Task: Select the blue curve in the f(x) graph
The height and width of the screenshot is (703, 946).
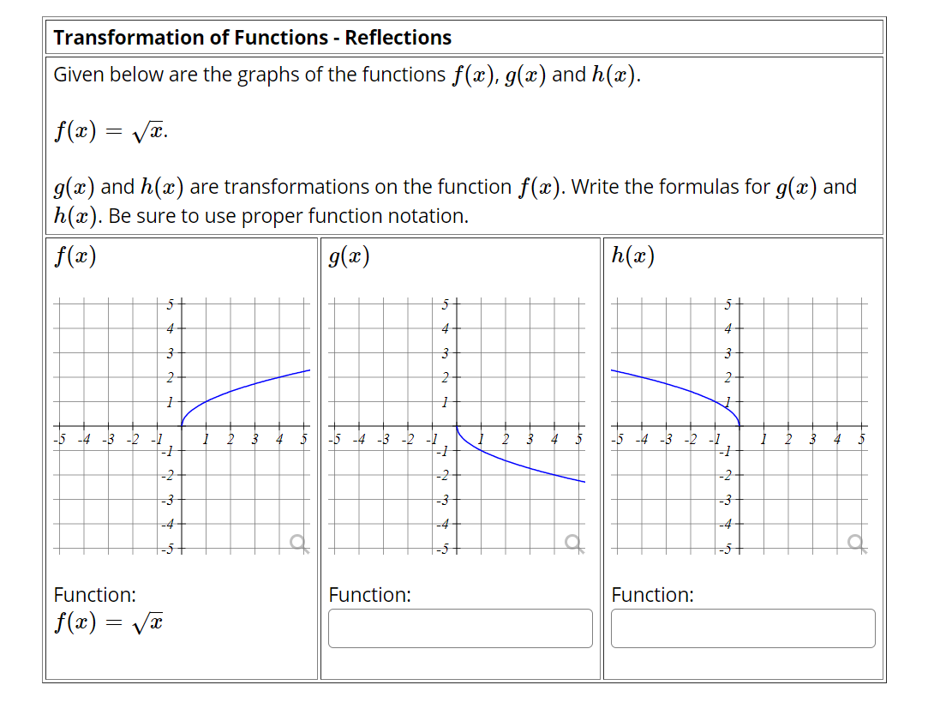Action: (248, 386)
